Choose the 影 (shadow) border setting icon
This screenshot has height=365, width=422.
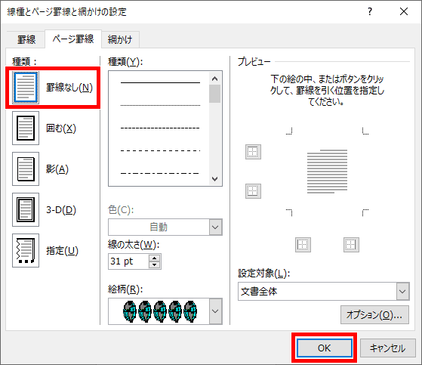click(26, 169)
